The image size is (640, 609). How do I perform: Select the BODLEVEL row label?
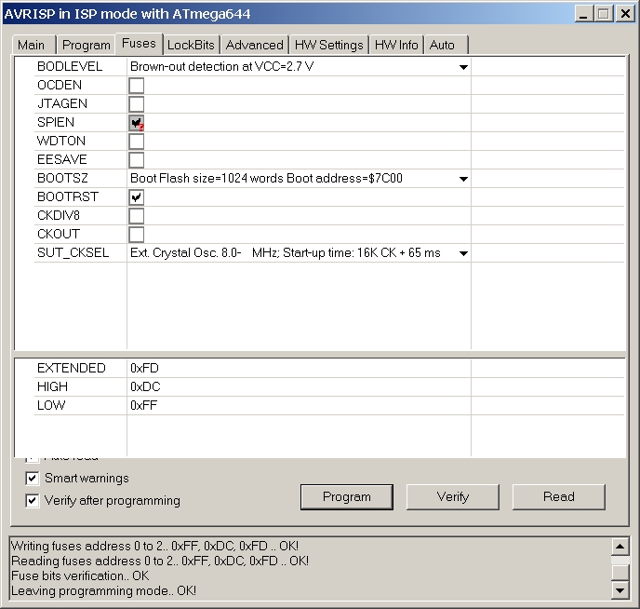point(70,66)
